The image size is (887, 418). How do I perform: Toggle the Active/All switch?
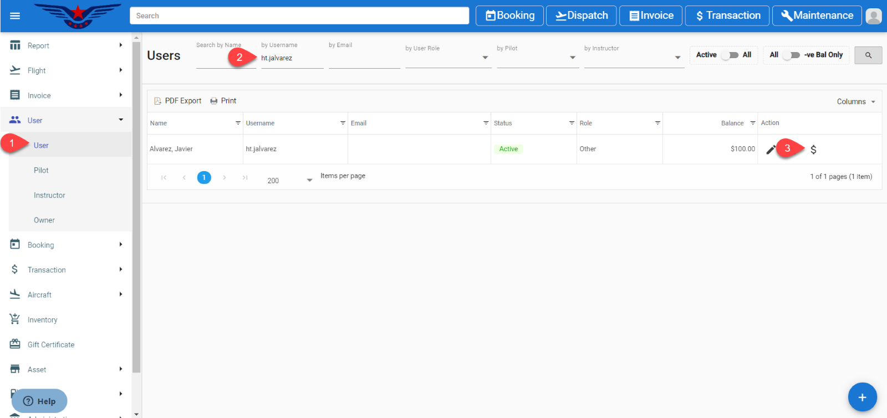click(730, 55)
